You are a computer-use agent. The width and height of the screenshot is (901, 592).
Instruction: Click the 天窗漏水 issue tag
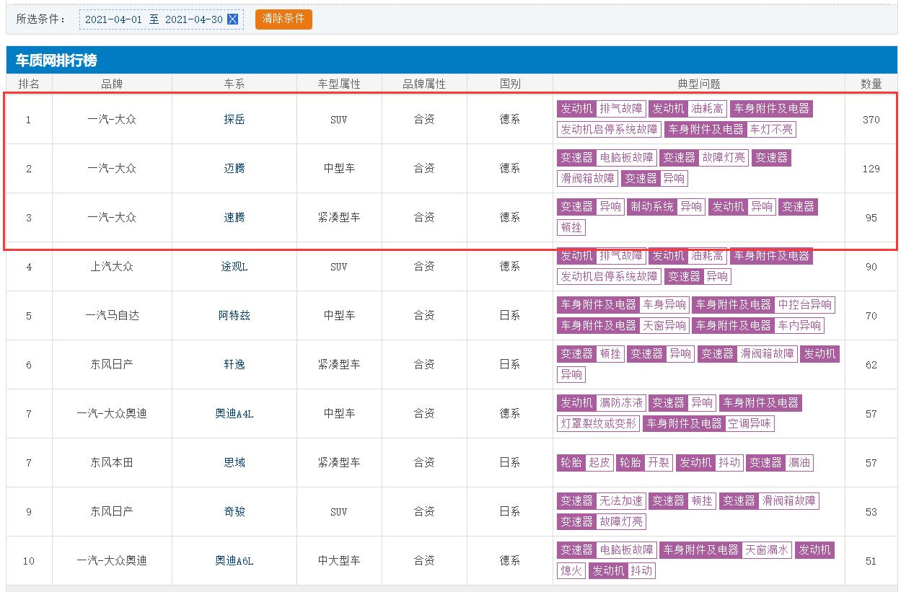768,550
